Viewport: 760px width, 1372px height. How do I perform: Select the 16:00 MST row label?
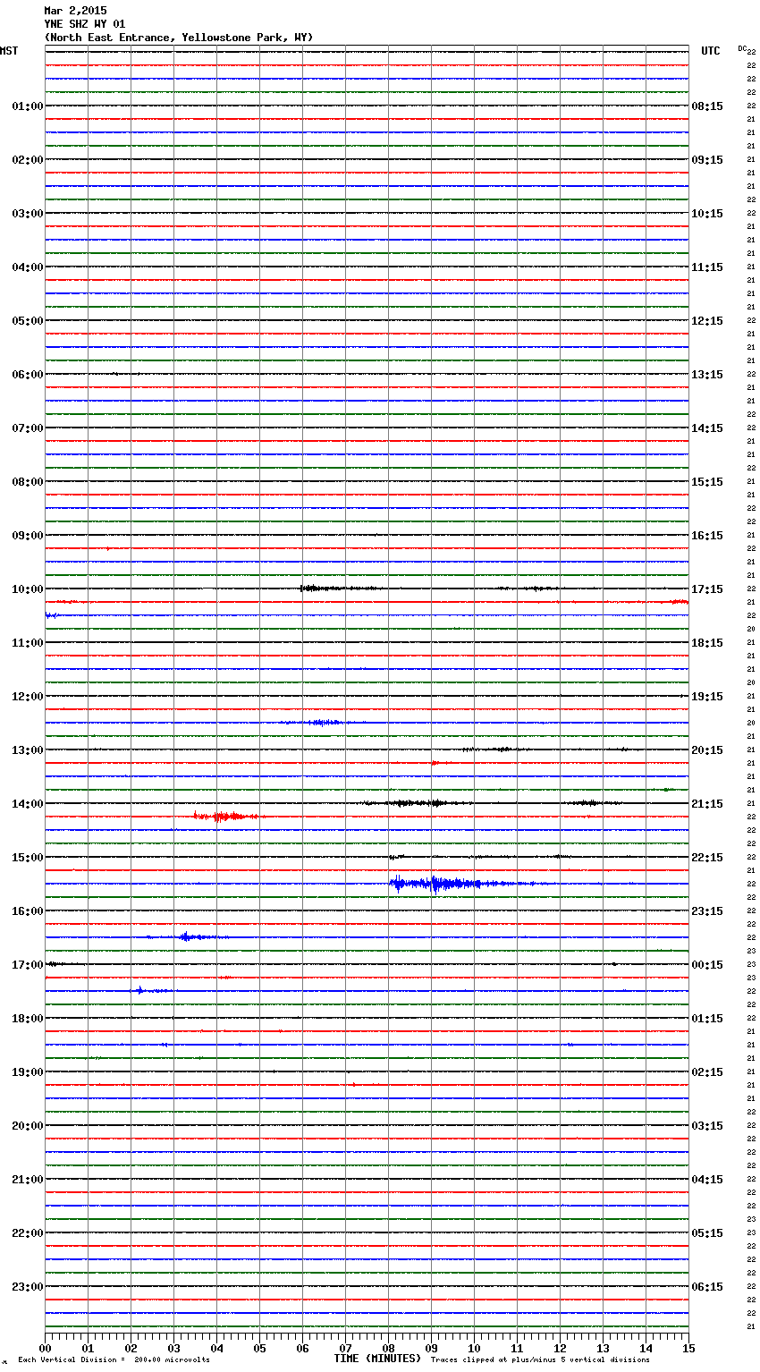[28, 911]
